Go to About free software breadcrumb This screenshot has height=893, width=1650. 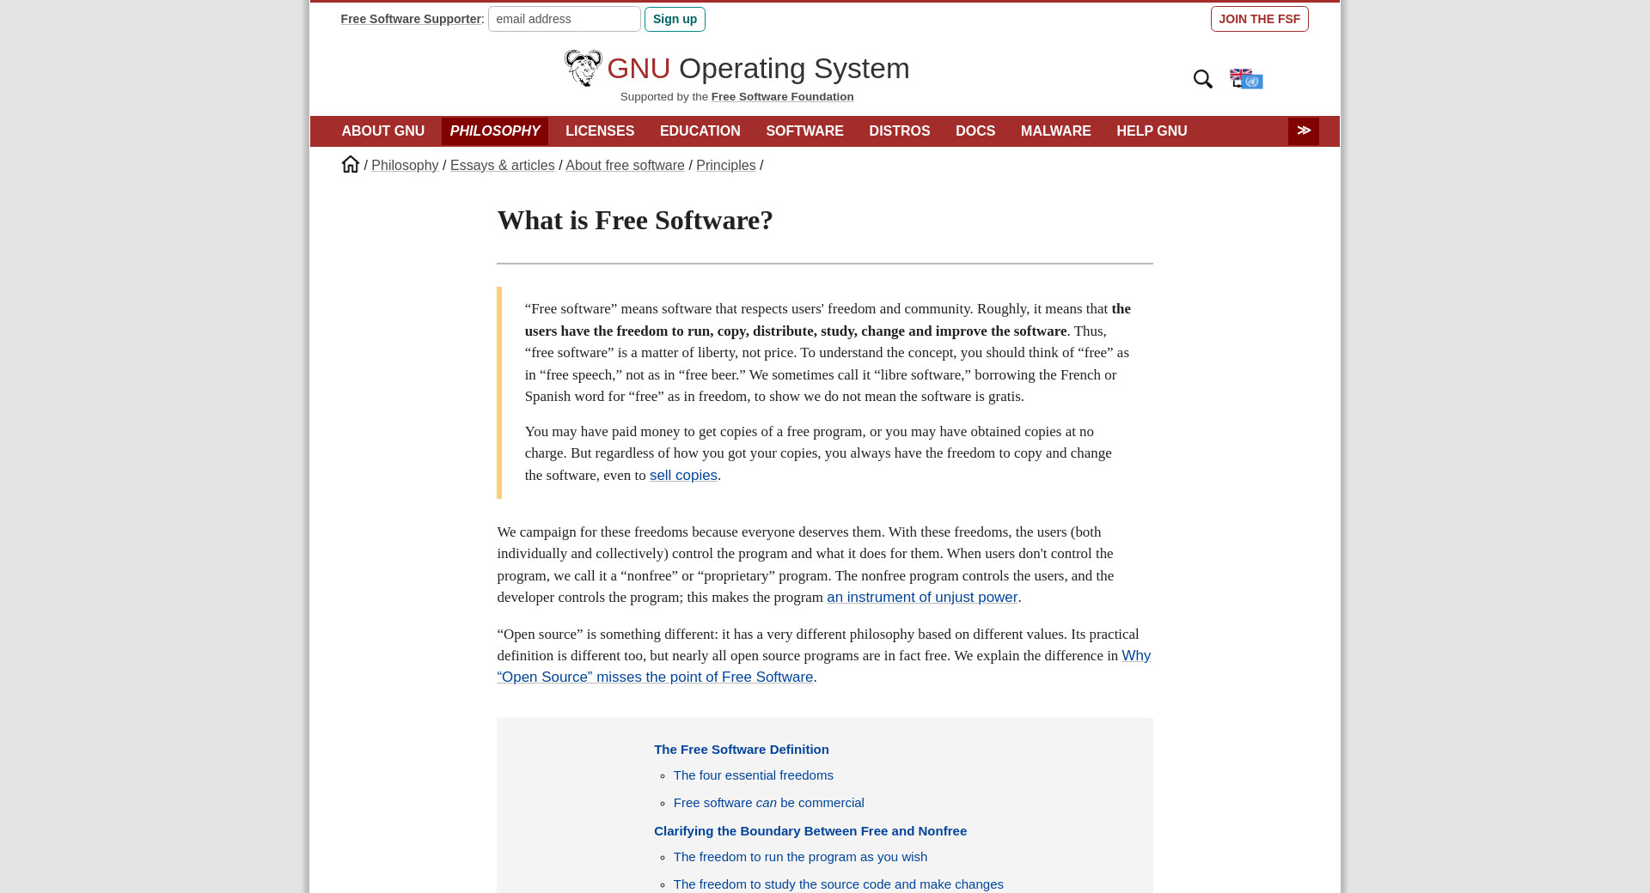(x=625, y=166)
